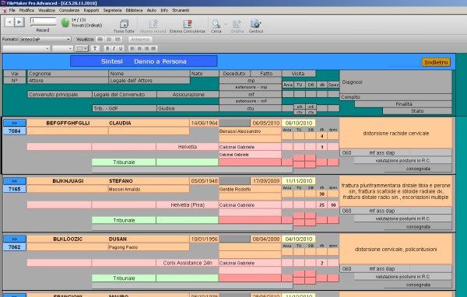The width and height of the screenshot is (467, 297).
Task: Click the Record number input field
Action: pos(43,21)
